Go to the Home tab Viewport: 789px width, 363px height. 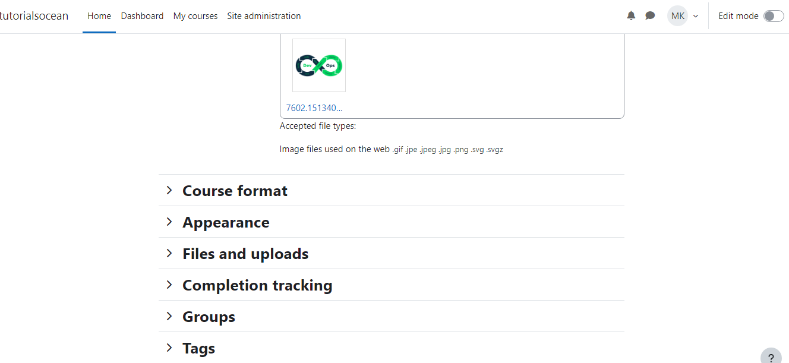pyautogui.click(x=99, y=16)
